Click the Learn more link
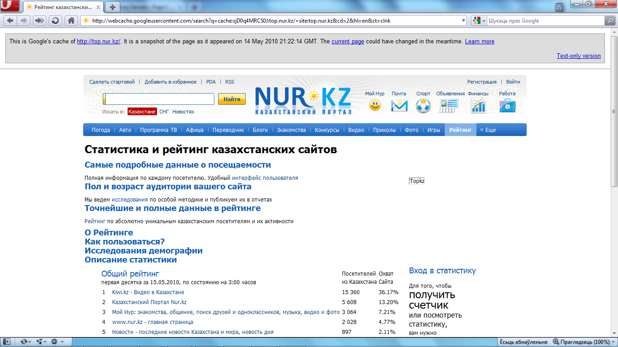 click(480, 42)
